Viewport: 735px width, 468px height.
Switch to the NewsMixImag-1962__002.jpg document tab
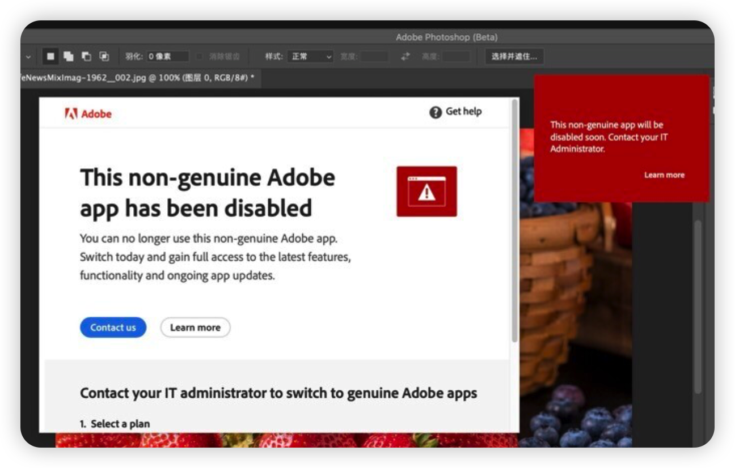(x=136, y=78)
